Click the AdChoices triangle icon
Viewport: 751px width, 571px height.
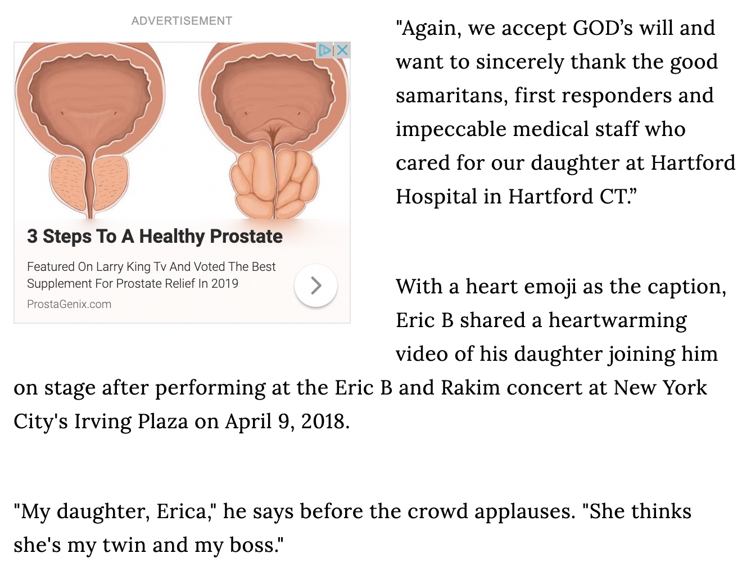324,50
